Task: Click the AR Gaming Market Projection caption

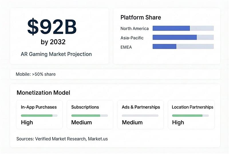Action: tap(56, 54)
